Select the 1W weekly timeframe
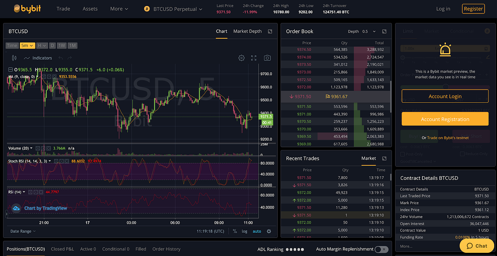 click(62, 45)
